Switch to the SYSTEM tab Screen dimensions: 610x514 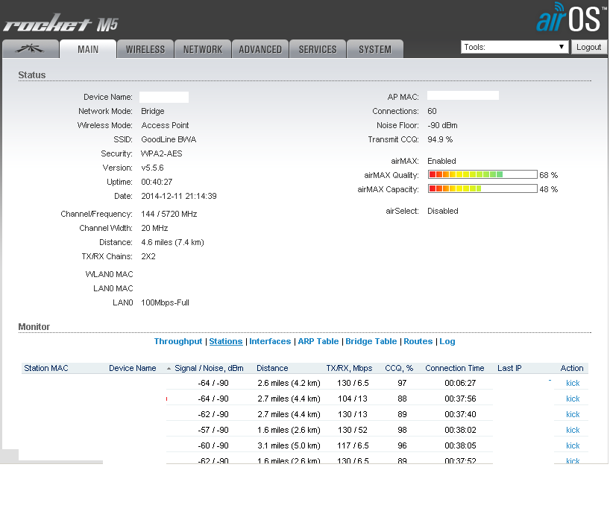375,49
